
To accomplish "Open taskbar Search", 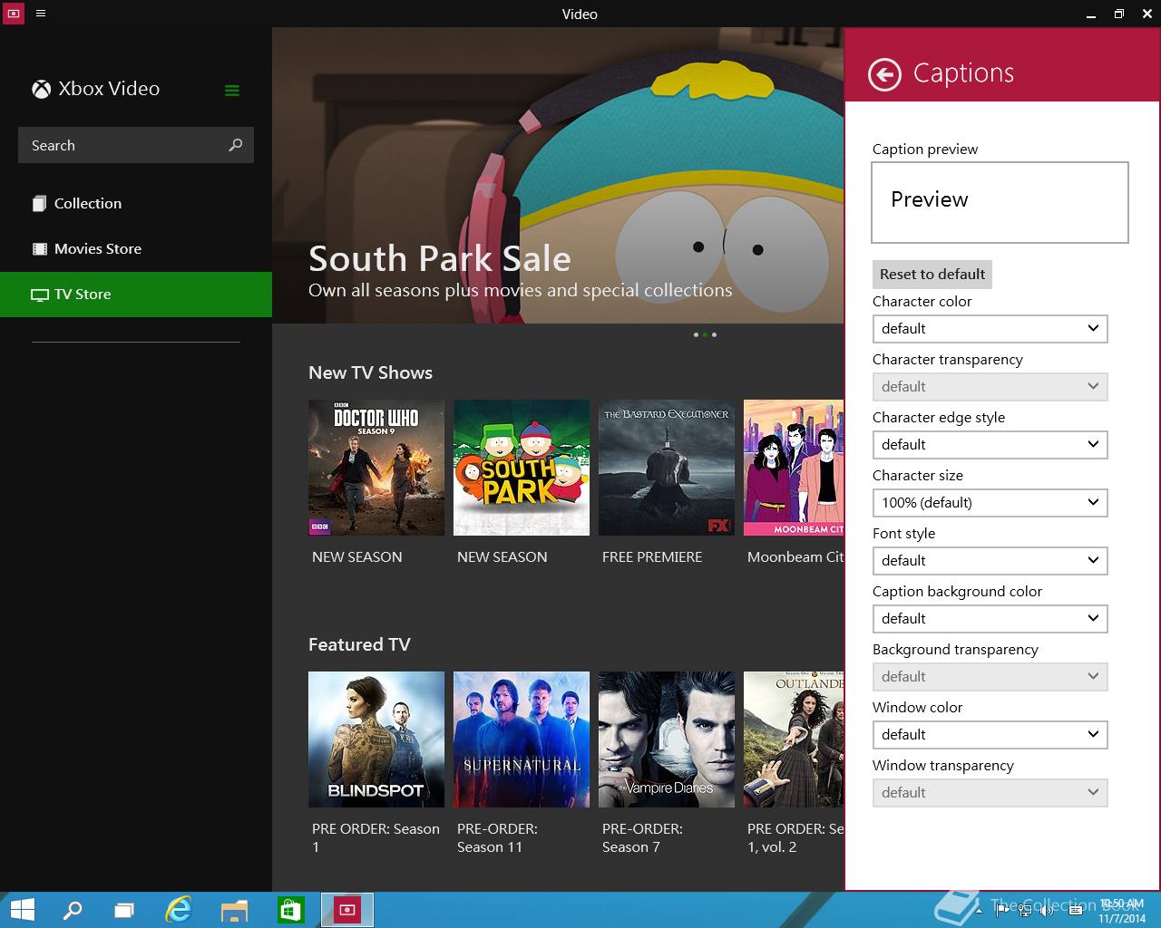I will [x=73, y=910].
